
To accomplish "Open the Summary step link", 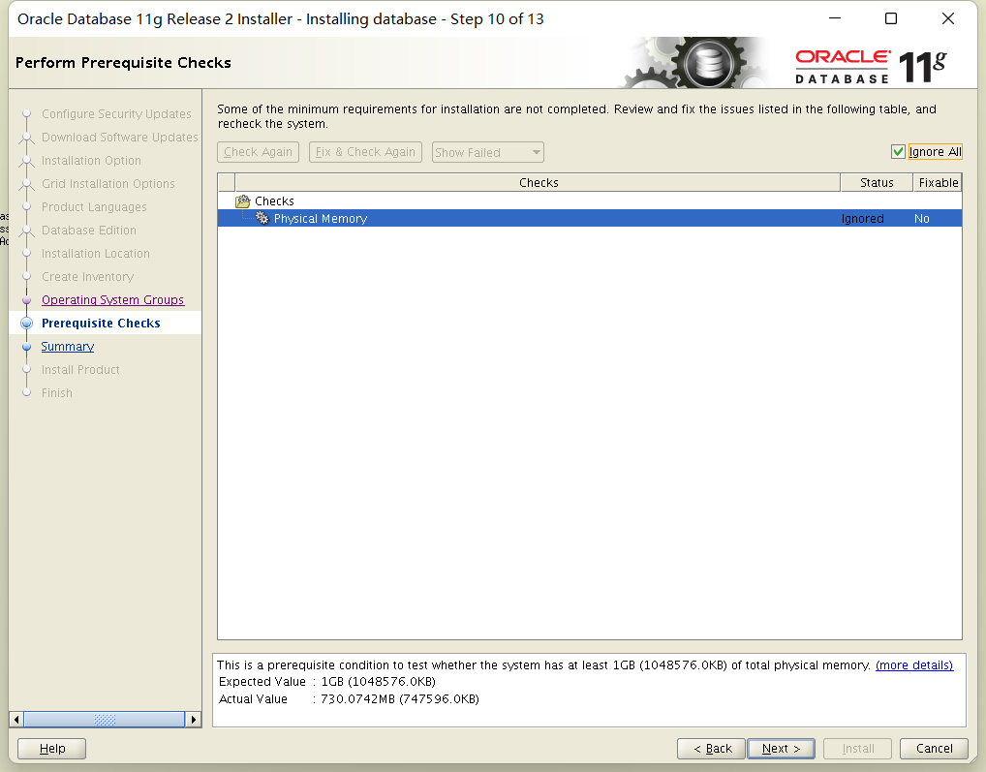I will 67,347.
